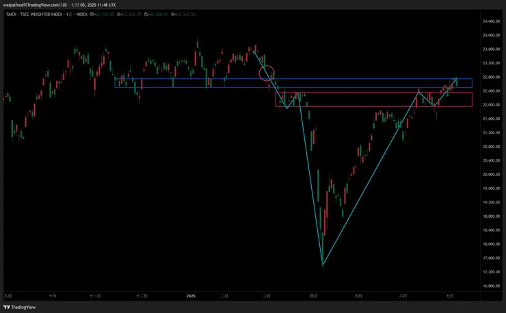Click the 24,000.00 price axis label
Screen dimensions: 506x313
pyautogui.click(x=491, y=35)
